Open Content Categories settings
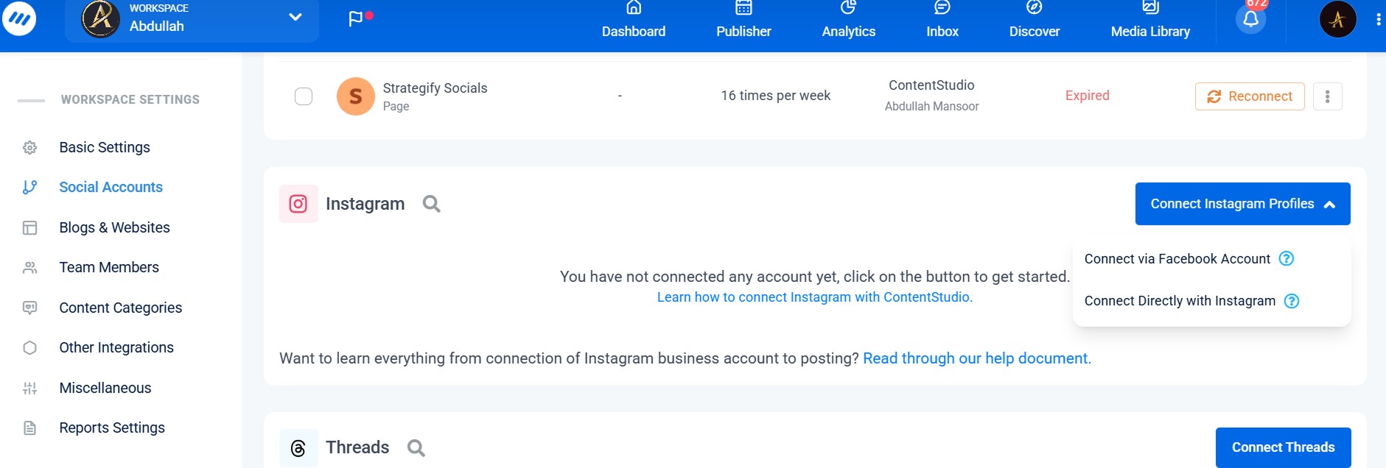The image size is (1386, 468). pyautogui.click(x=120, y=308)
